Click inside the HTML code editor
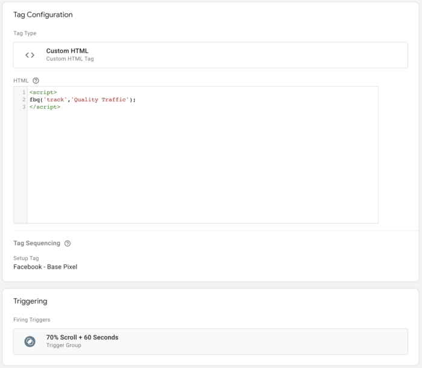This screenshot has width=422, height=368. 203,155
